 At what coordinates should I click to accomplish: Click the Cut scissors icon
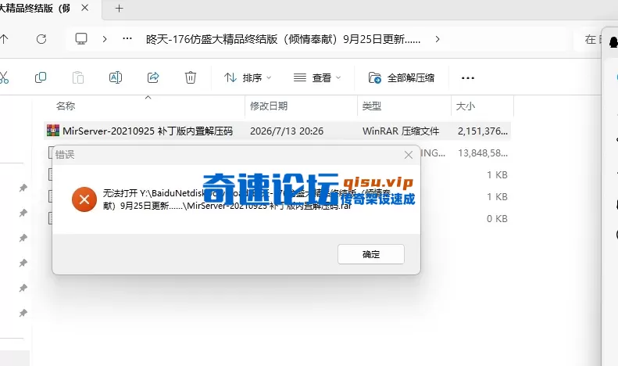4,77
